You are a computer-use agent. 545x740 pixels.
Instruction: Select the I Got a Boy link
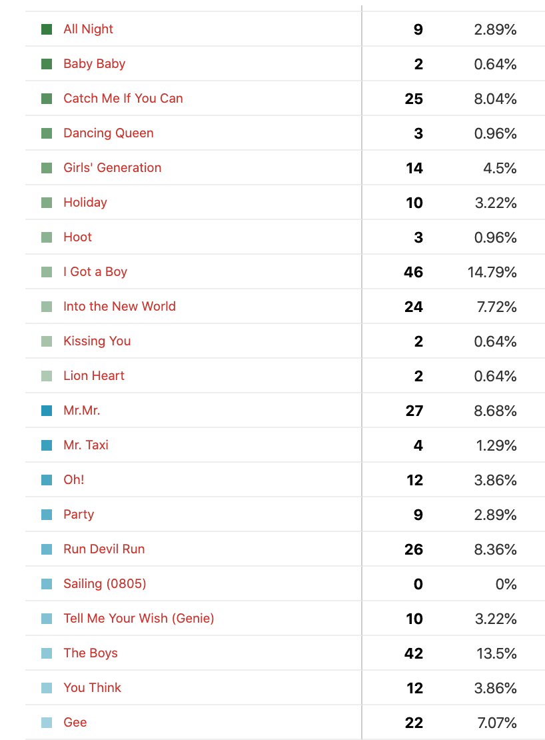(x=95, y=272)
